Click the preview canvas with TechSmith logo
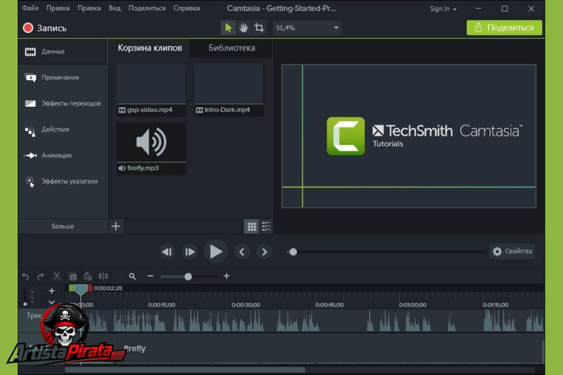The width and height of the screenshot is (563, 375). pyautogui.click(x=409, y=136)
